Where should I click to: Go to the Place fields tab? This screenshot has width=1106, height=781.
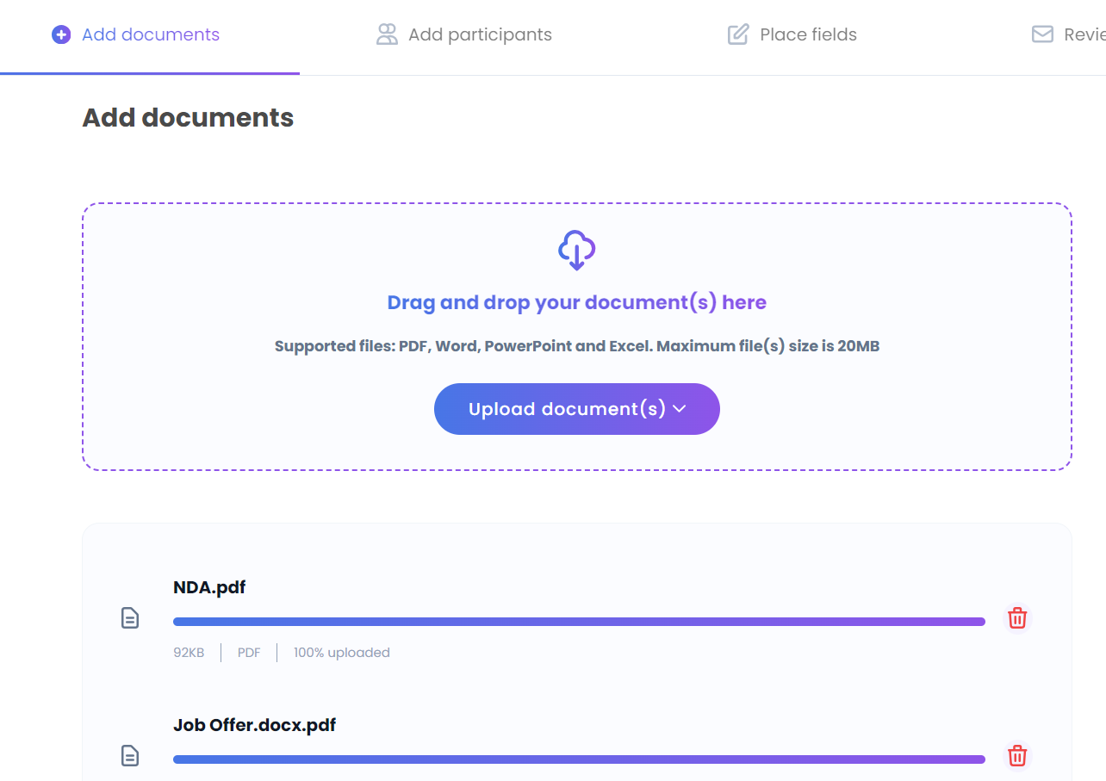pos(792,34)
